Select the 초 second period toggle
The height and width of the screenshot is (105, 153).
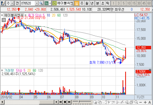103,3
